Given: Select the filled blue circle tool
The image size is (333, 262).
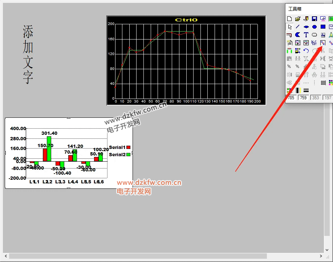Looking at the screenshot, I should coord(314,27).
